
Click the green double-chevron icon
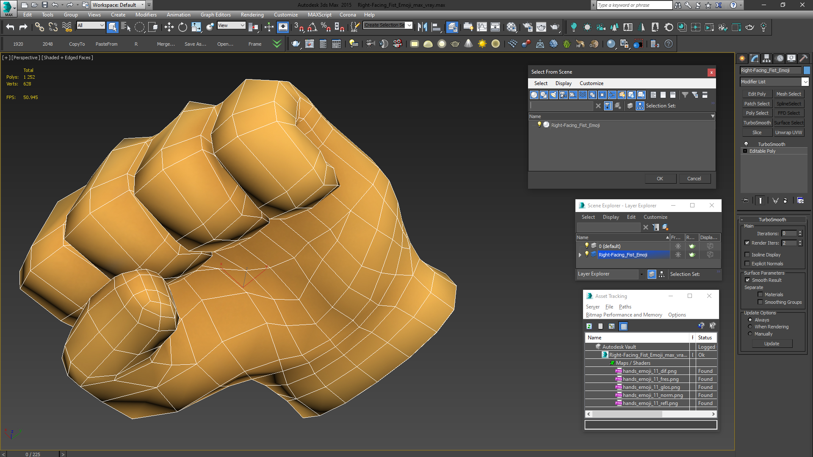coord(277,44)
